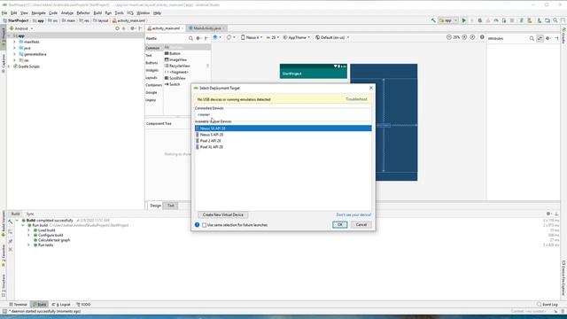This screenshot has width=567, height=319.
Task: Click the Palette settings gear icon
Action: (198, 38)
